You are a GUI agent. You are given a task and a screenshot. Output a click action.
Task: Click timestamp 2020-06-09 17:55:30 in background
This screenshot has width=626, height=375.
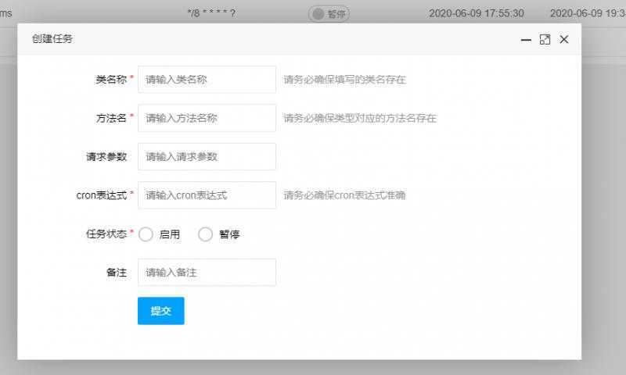click(477, 13)
